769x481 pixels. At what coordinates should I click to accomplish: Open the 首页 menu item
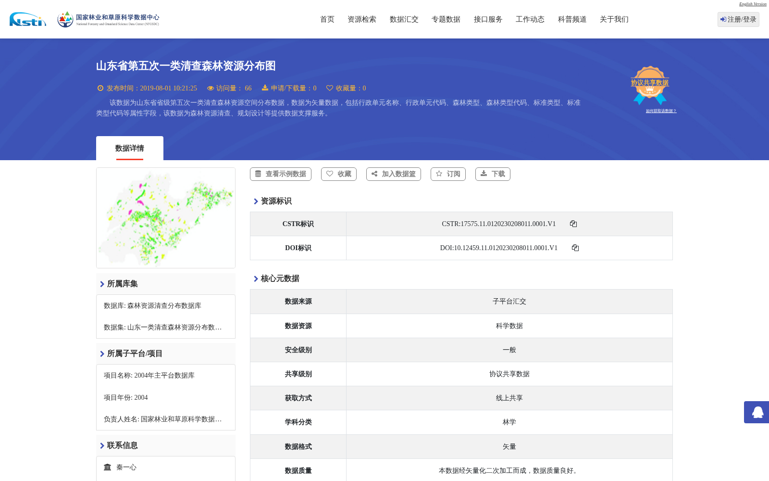pos(327,19)
